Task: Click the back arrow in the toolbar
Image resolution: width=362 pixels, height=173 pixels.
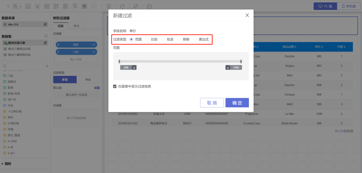Action: (x=9, y=6)
